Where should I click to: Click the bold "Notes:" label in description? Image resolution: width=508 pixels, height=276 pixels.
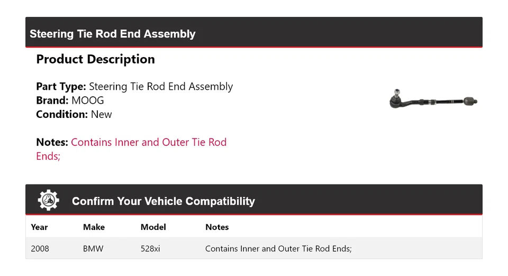(x=52, y=142)
